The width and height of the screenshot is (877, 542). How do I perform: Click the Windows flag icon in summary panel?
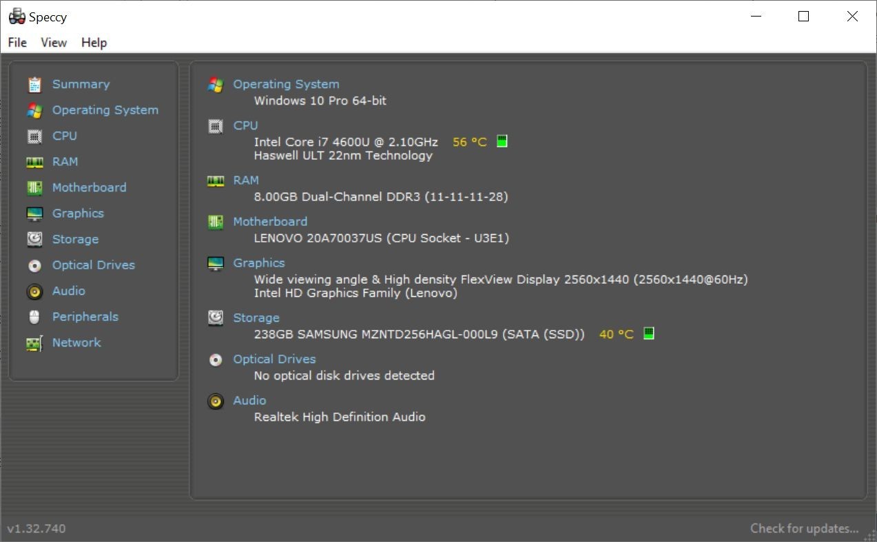click(x=216, y=85)
